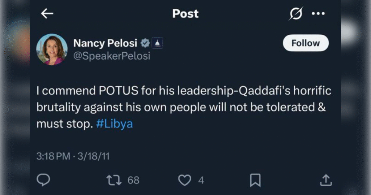
Task: Click the 3/18/11 post date
Action: click(x=93, y=156)
